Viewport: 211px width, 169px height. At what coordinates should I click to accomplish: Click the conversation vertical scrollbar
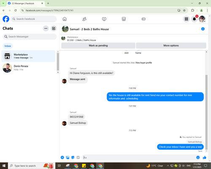[x=206, y=112]
